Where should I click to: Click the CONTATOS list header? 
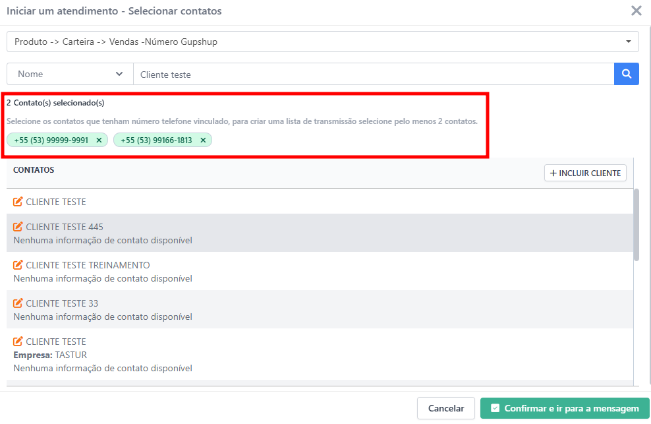pyautogui.click(x=34, y=170)
